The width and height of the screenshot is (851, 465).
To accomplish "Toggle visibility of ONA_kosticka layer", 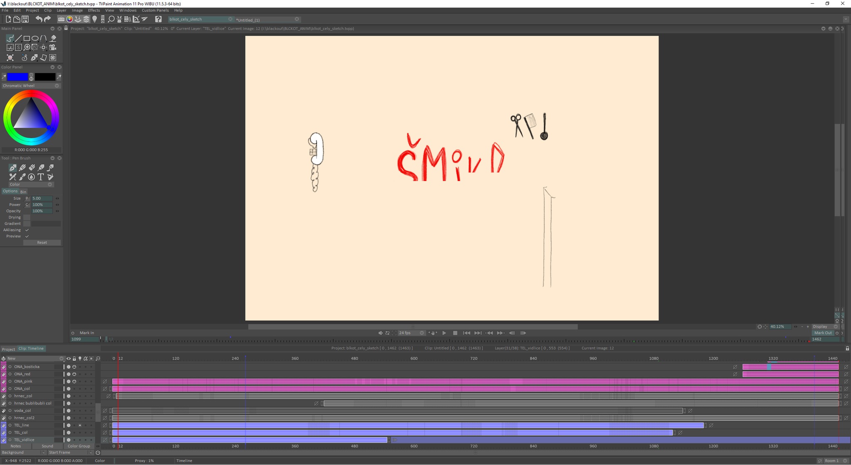I will point(69,367).
